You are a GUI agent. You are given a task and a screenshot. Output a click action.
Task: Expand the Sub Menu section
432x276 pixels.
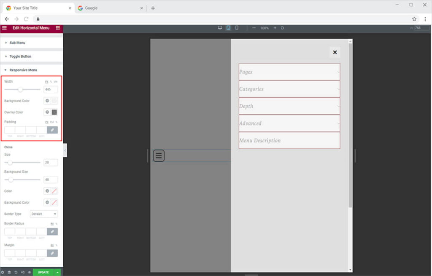17,43
